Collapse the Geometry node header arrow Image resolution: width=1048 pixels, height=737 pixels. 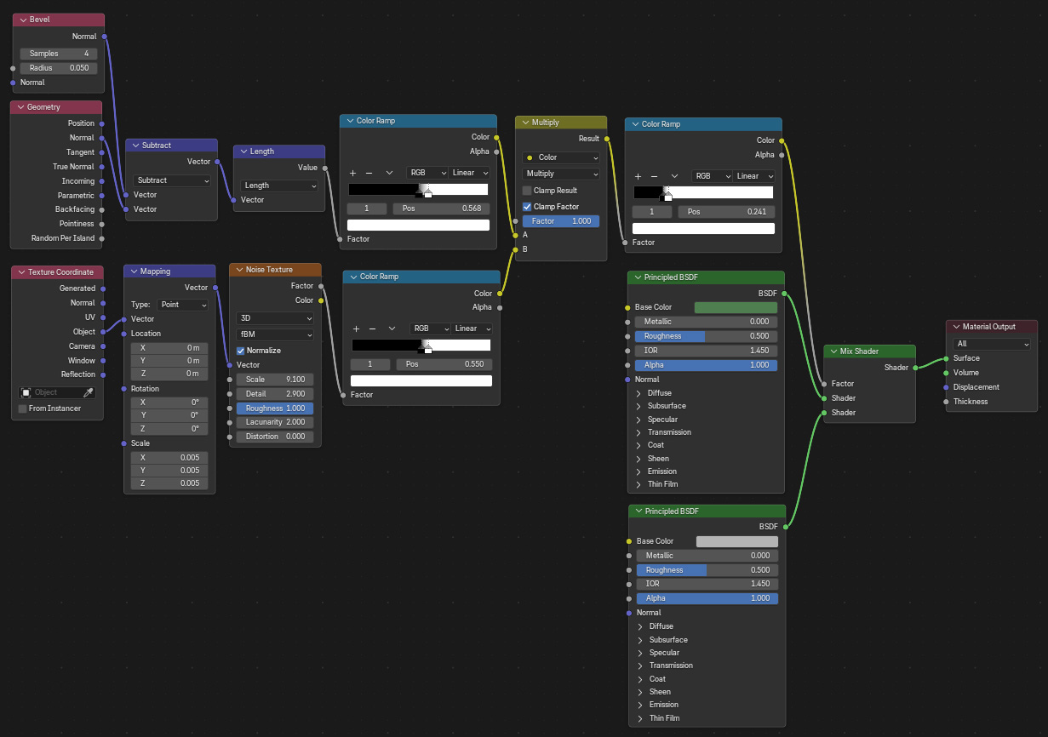(20, 107)
